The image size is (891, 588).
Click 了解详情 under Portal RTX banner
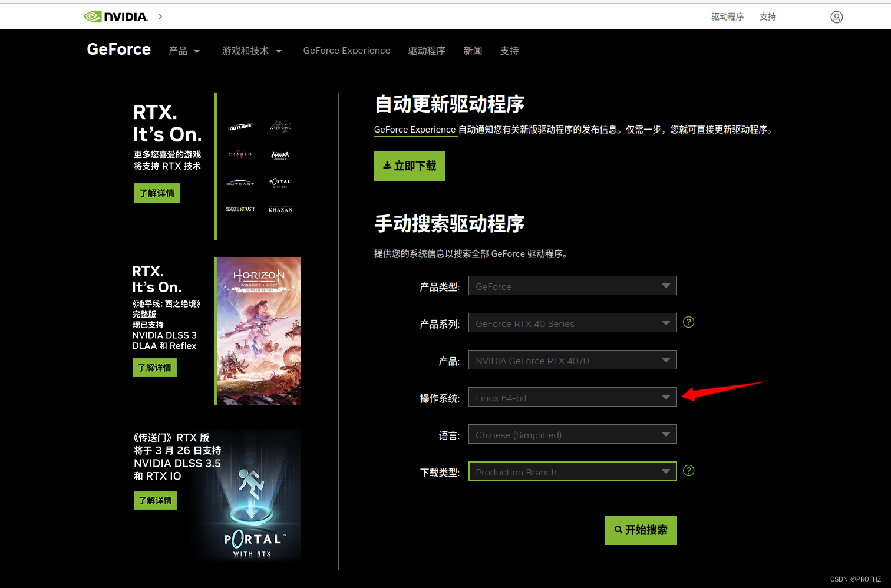(155, 501)
